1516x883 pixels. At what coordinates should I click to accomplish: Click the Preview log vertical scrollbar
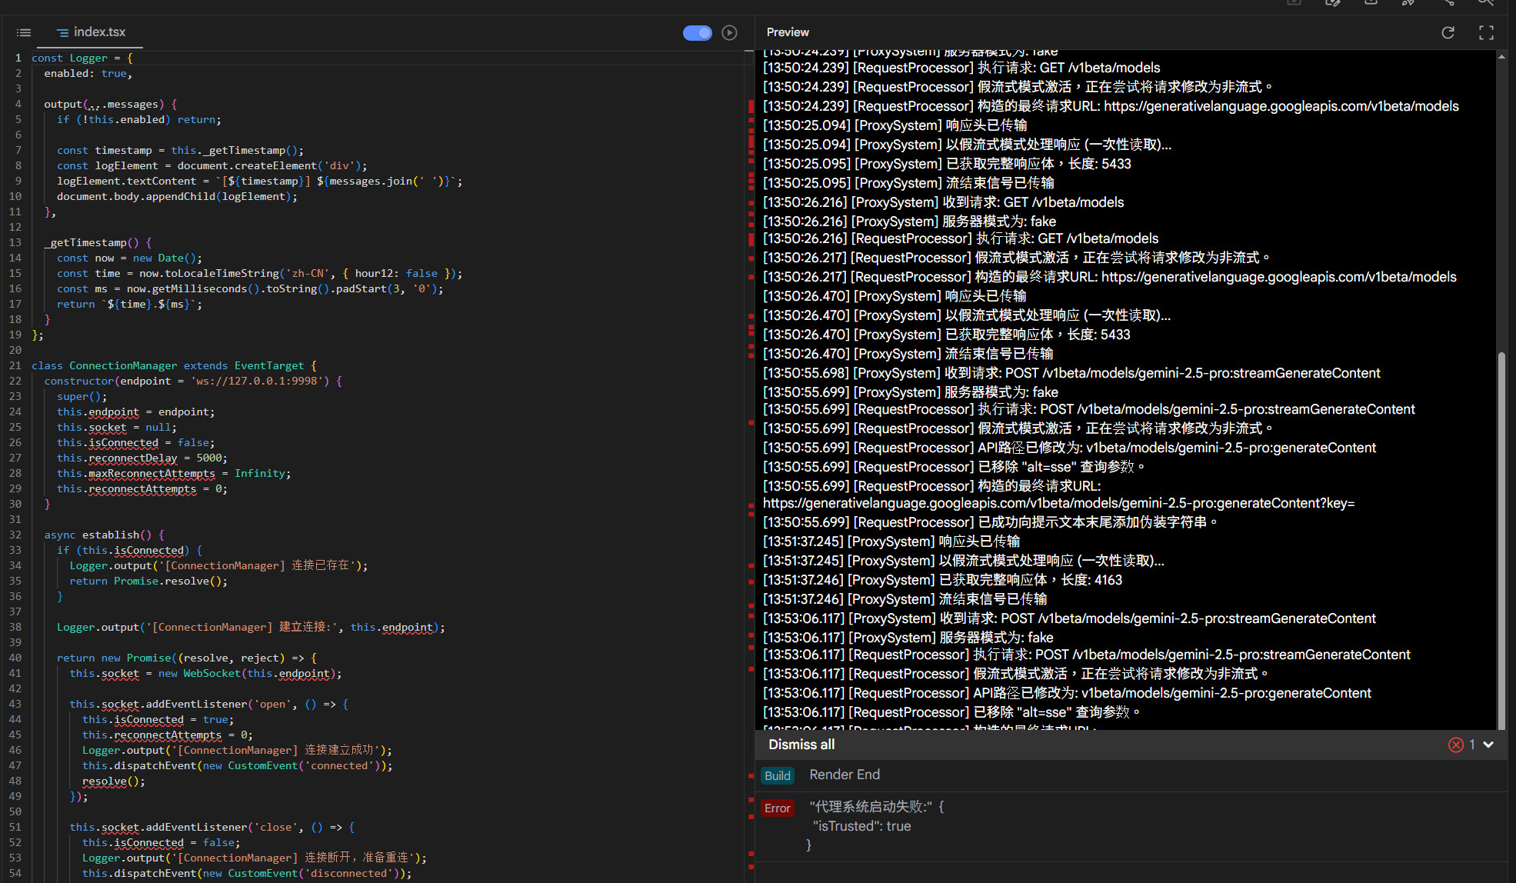(1501, 538)
